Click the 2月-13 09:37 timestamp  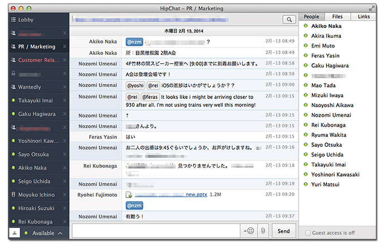pyautogui.click(x=280, y=216)
